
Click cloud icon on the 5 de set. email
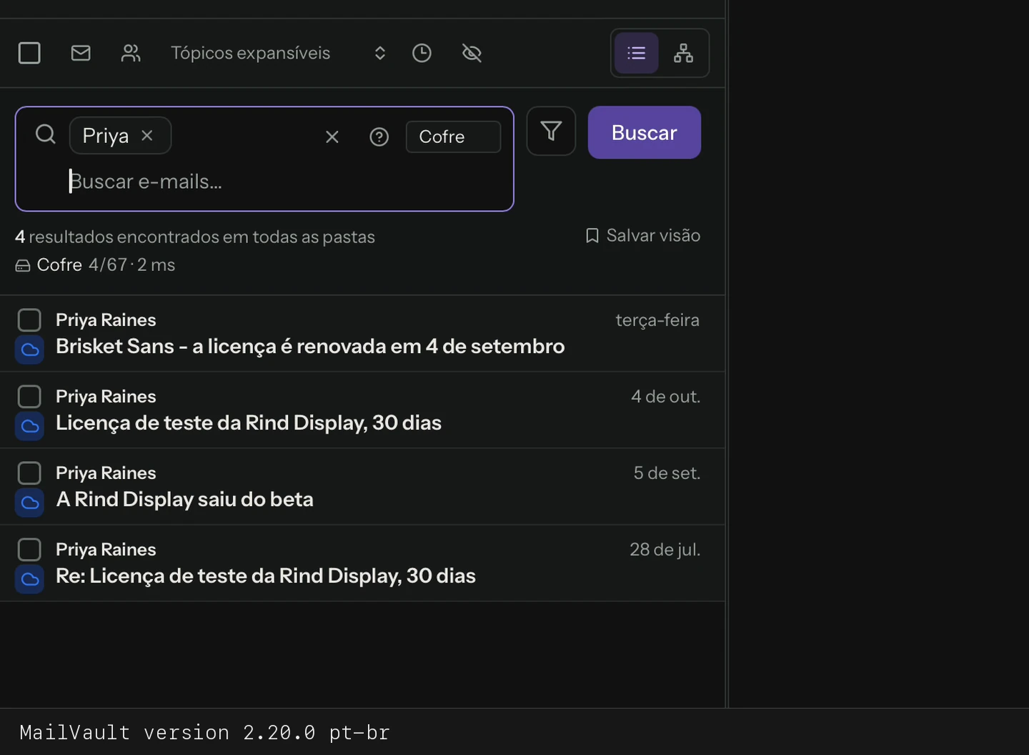[x=30, y=503]
